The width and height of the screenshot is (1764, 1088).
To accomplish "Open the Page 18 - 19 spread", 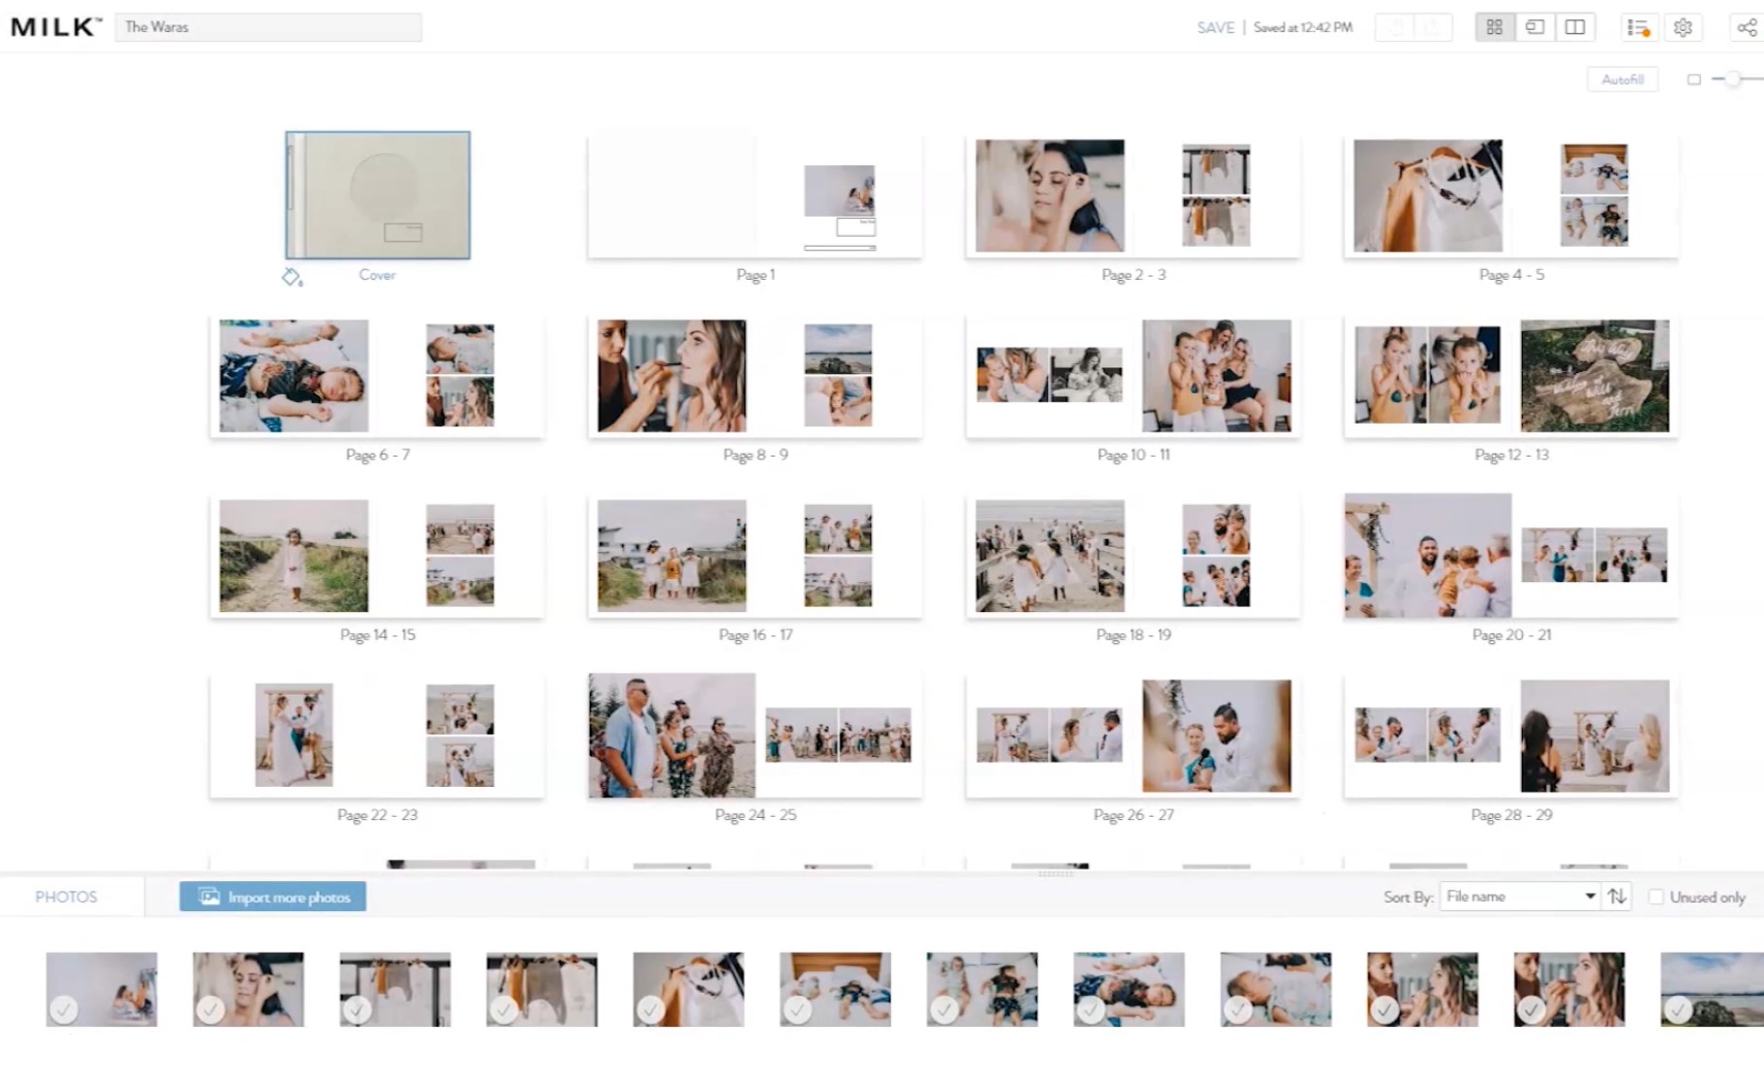I will click(x=1133, y=556).
